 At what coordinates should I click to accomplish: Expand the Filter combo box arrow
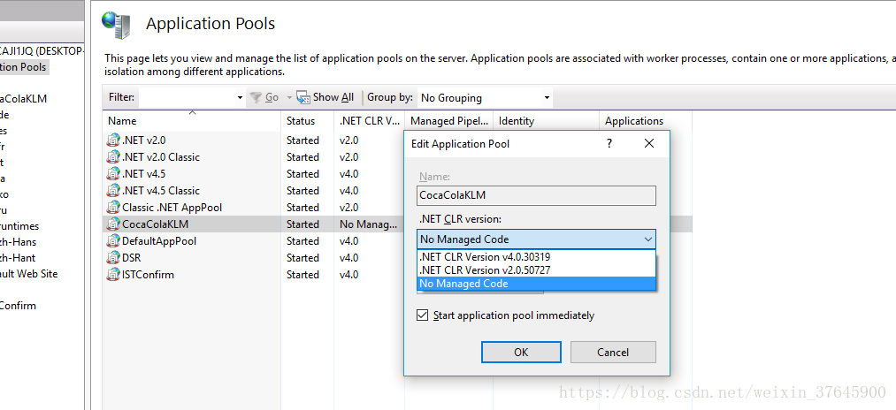pyautogui.click(x=240, y=97)
